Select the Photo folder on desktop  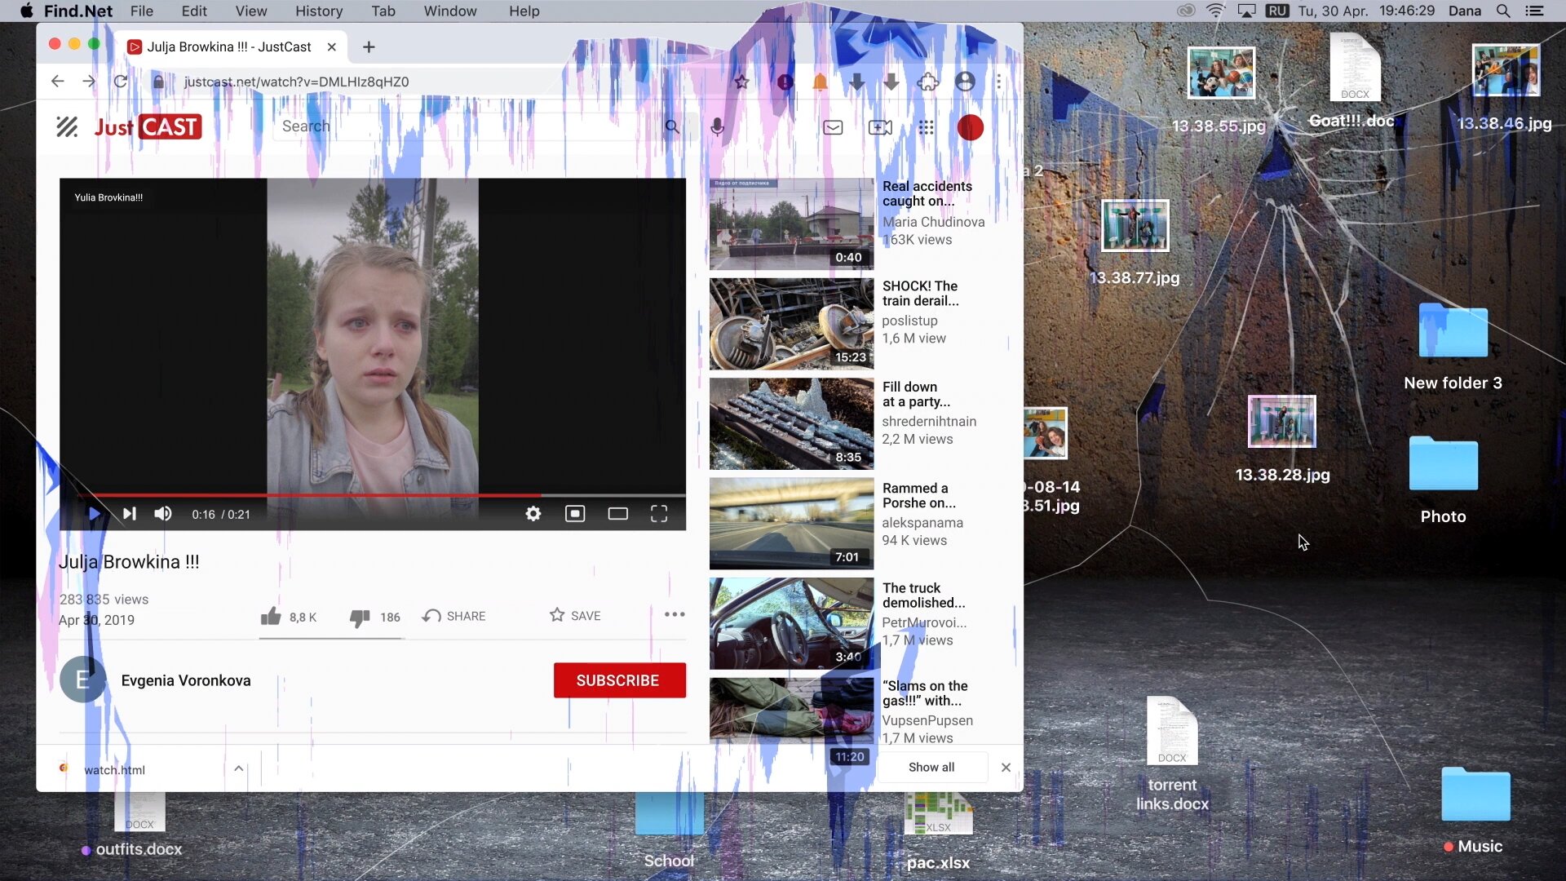(1443, 480)
